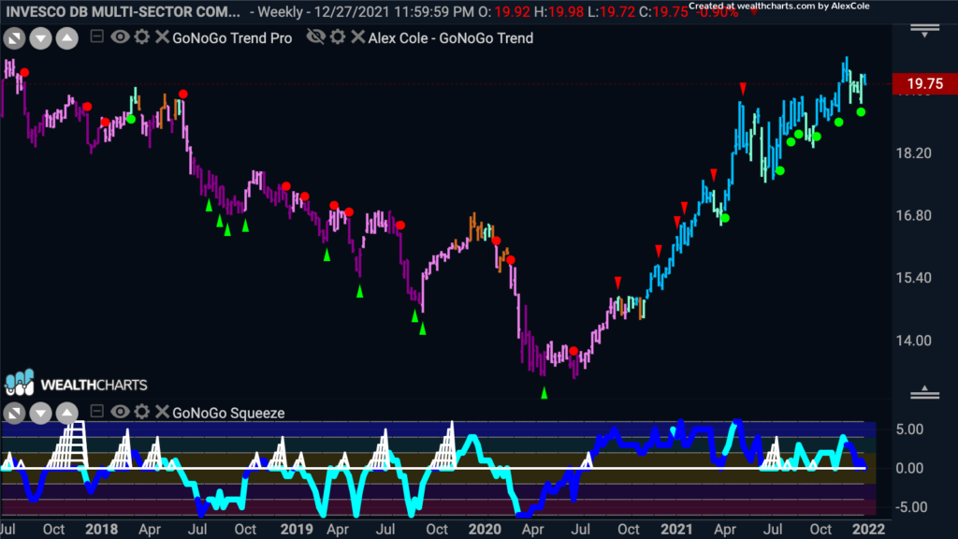Image resolution: width=958 pixels, height=539 pixels.
Task: Collapse the GoNoGo Trend Pro indicator legend
Action: [x=96, y=36]
